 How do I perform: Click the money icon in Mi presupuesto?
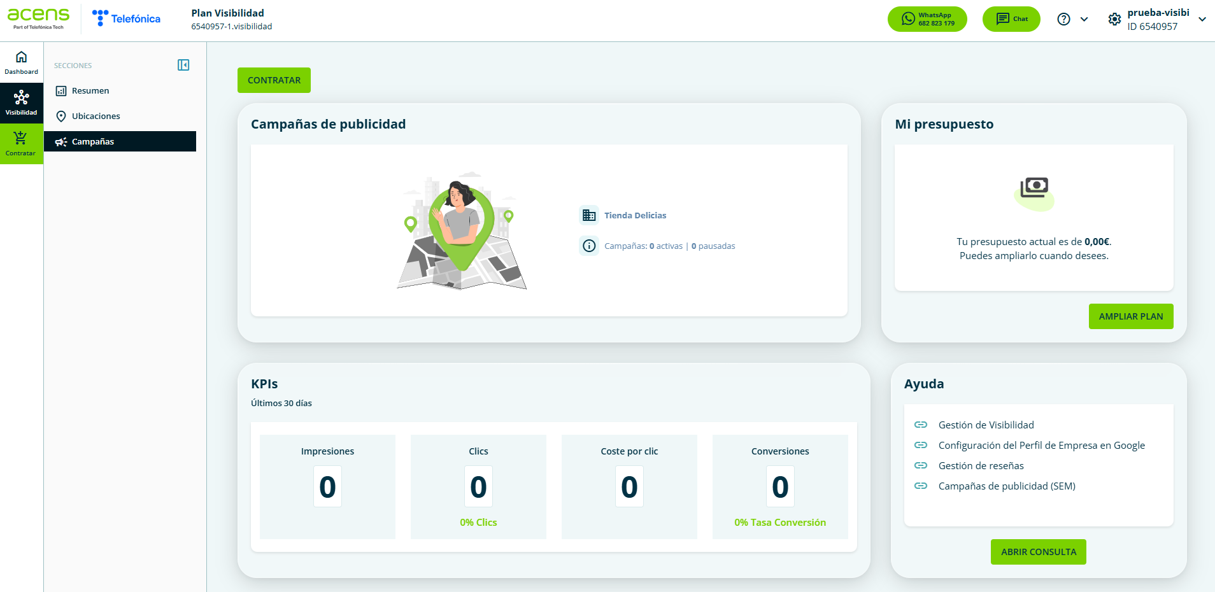1034,188
